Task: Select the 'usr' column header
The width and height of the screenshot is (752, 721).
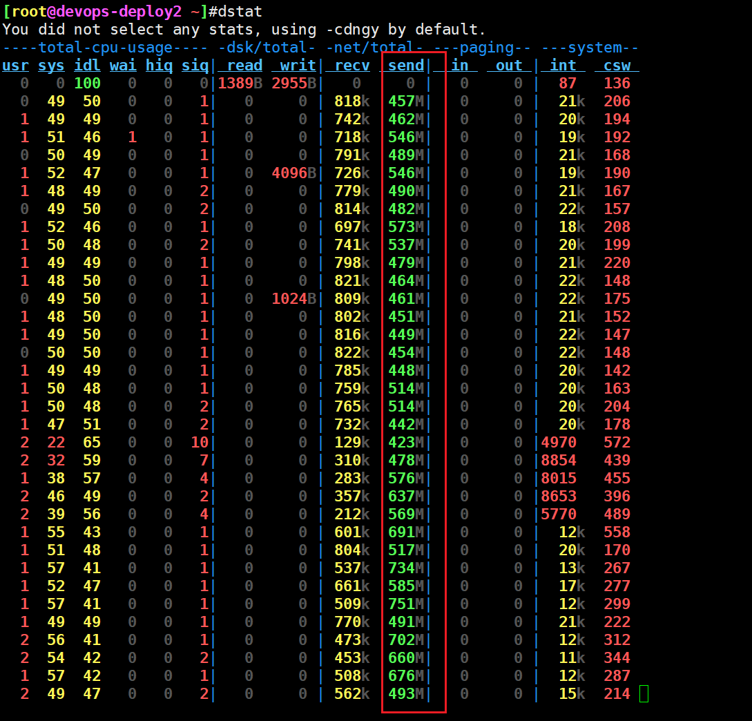Action: coord(16,65)
